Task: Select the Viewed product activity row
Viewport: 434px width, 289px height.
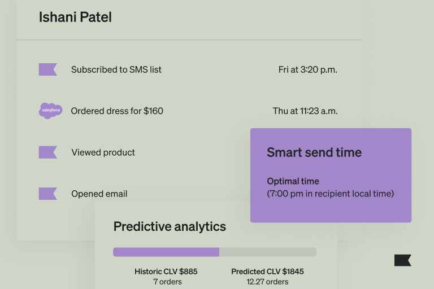Action: [103, 152]
